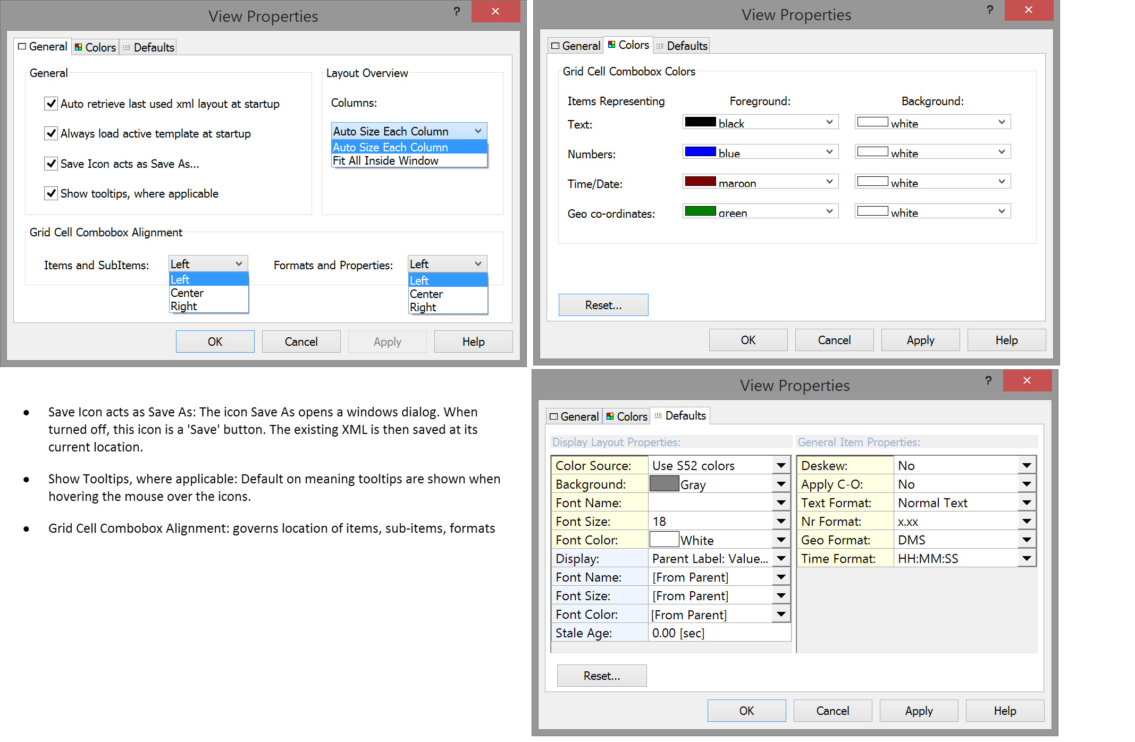Click the help question mark in Colors dialog
Viewport: 1135px width, 742px height.
tap(990, 10)
